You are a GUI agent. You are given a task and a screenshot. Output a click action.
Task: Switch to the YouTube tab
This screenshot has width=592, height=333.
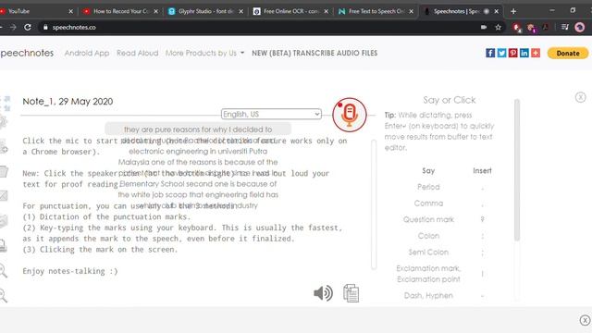(36, 11)
